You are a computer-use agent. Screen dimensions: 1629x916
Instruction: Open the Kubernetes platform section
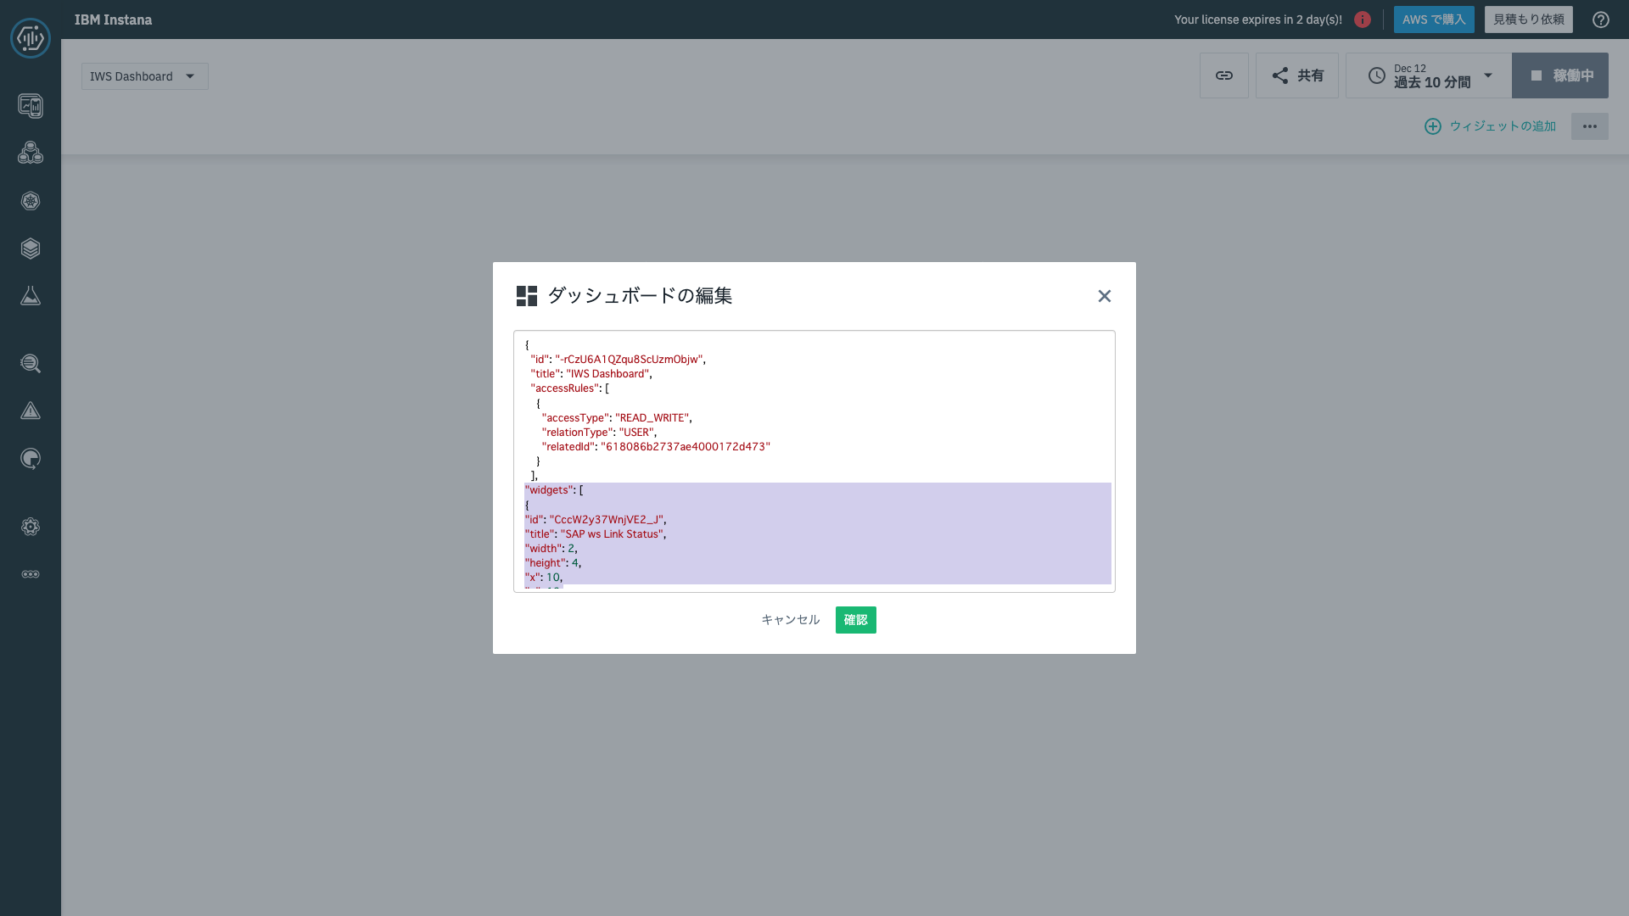coord(31,201)
